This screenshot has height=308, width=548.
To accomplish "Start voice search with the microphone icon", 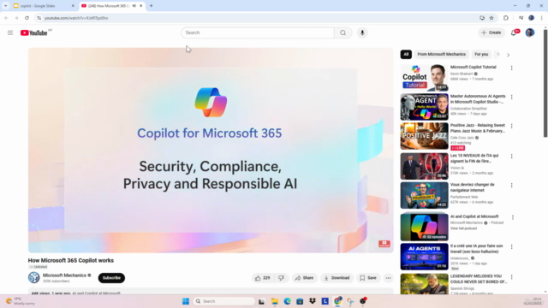I will [362, 33].
